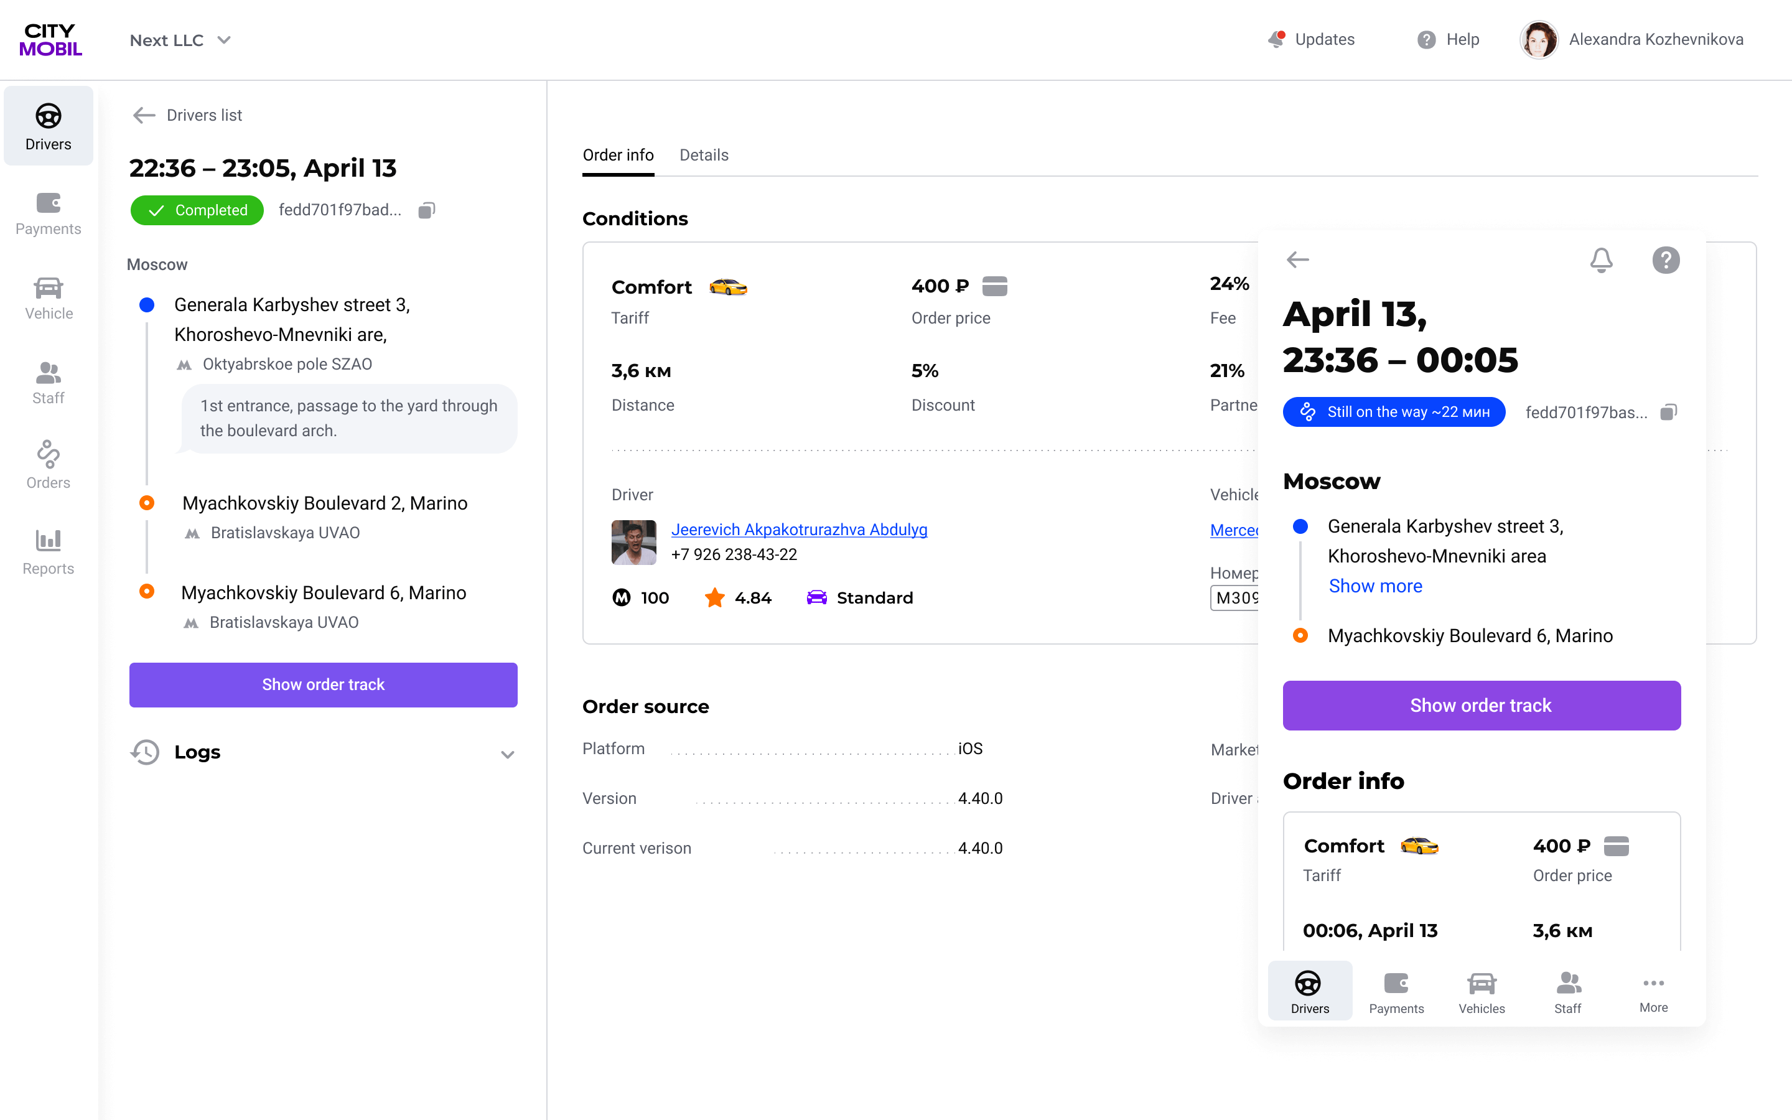Screen dimensions: 1792x1120
Task: Select Drivers tab in mobile bottom bar
Action: pos(1309,992)
